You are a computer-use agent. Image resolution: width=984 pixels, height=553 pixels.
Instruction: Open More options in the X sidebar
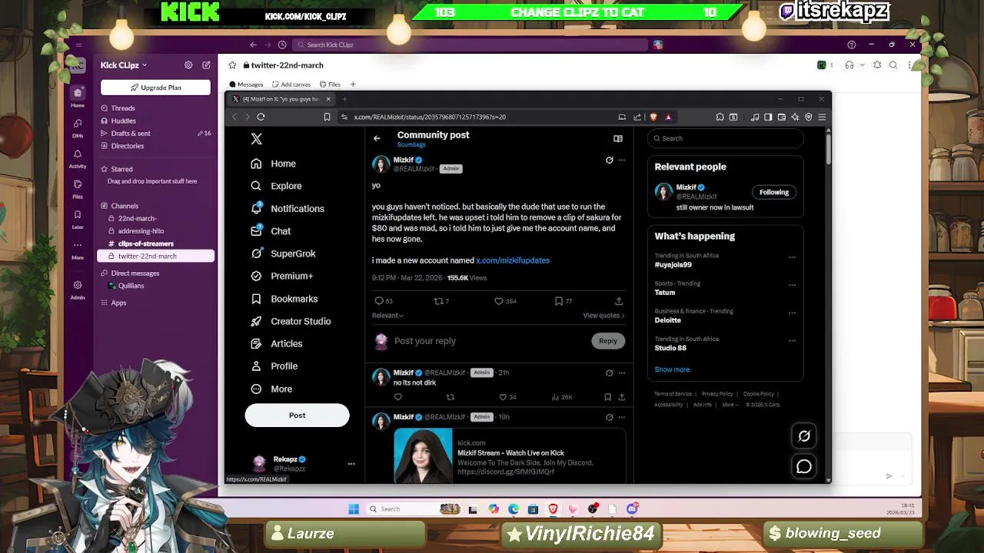[271, 389]
